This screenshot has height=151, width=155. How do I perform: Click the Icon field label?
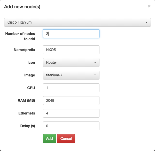pyautogui.click(x=31, y=62)
